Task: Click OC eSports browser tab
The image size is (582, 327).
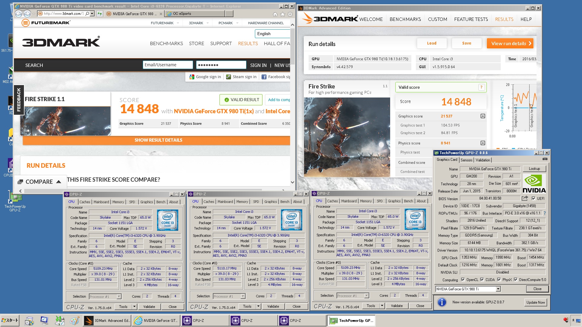Action: click(196, 14)
